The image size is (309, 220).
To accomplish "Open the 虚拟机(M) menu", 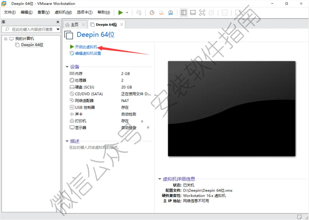I will [63, 12].
